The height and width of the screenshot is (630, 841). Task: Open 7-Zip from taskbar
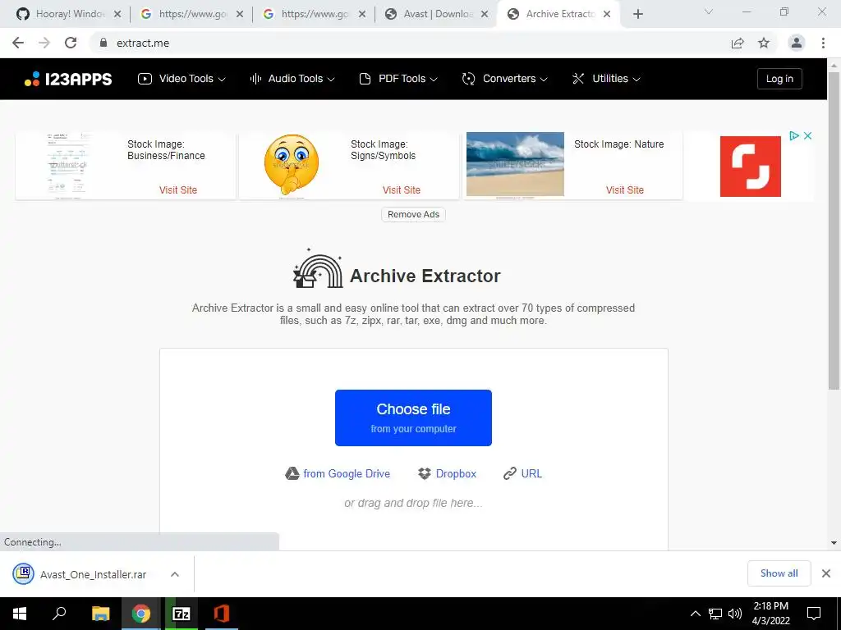tap(182, 614)
